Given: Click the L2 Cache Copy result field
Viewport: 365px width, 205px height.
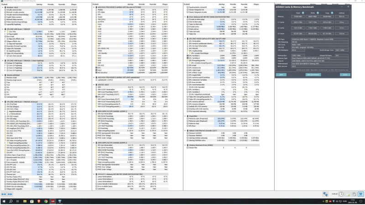Looking at the screenshot, I should (x=327, y=28).
